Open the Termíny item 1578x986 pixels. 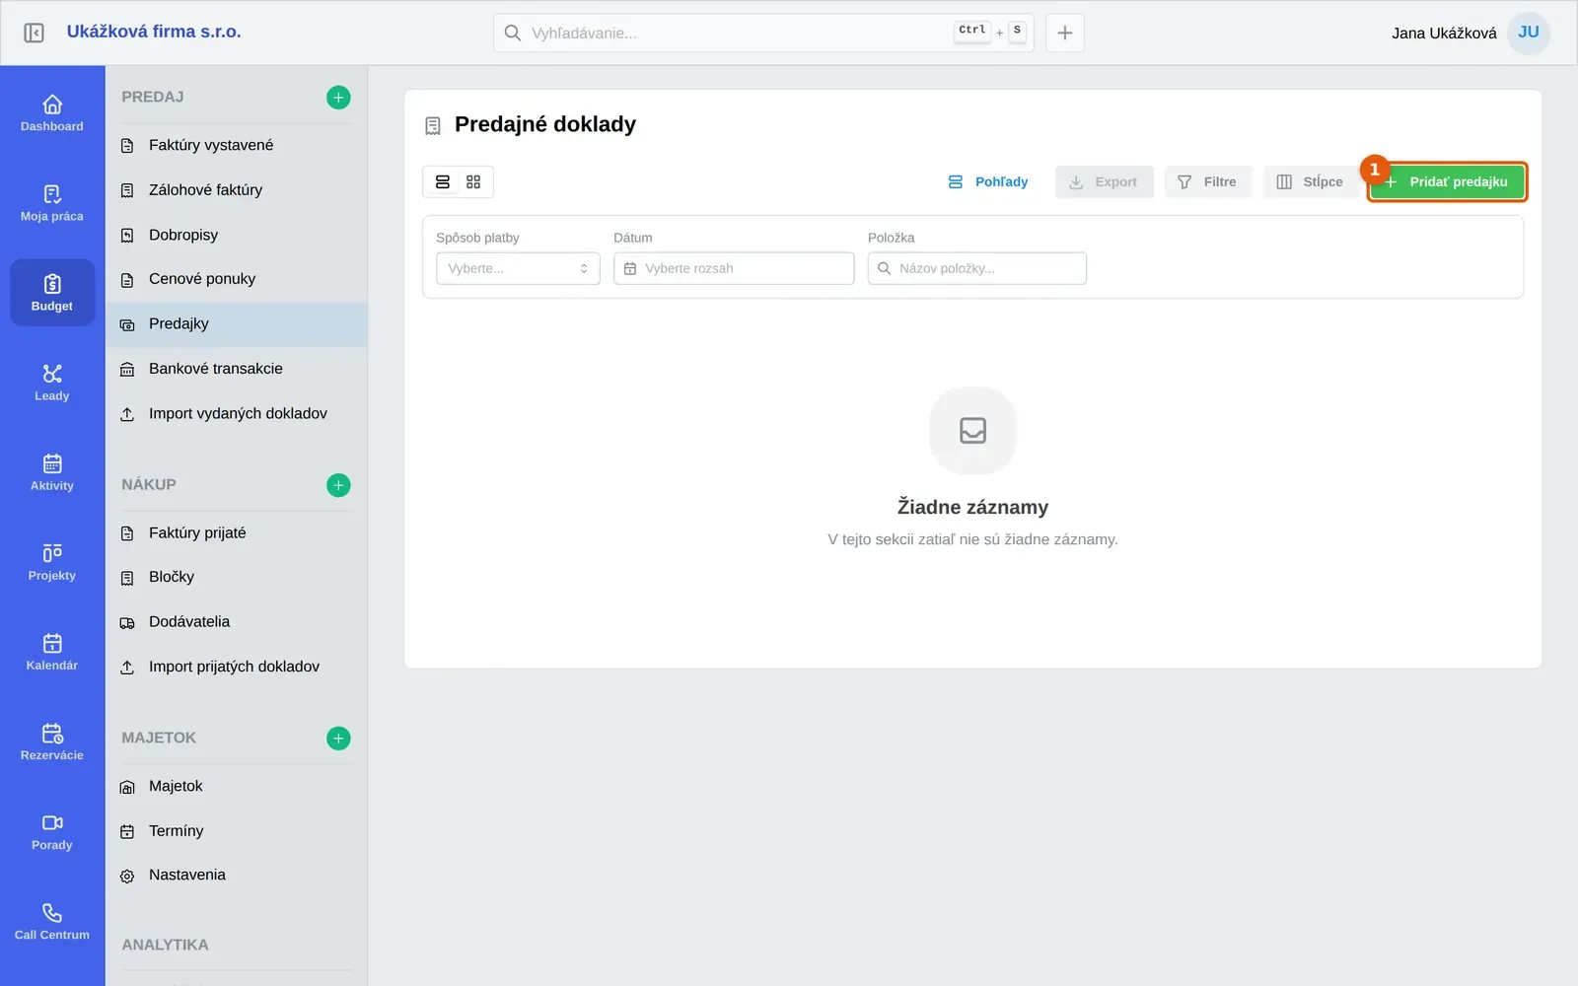pos(236,831)
